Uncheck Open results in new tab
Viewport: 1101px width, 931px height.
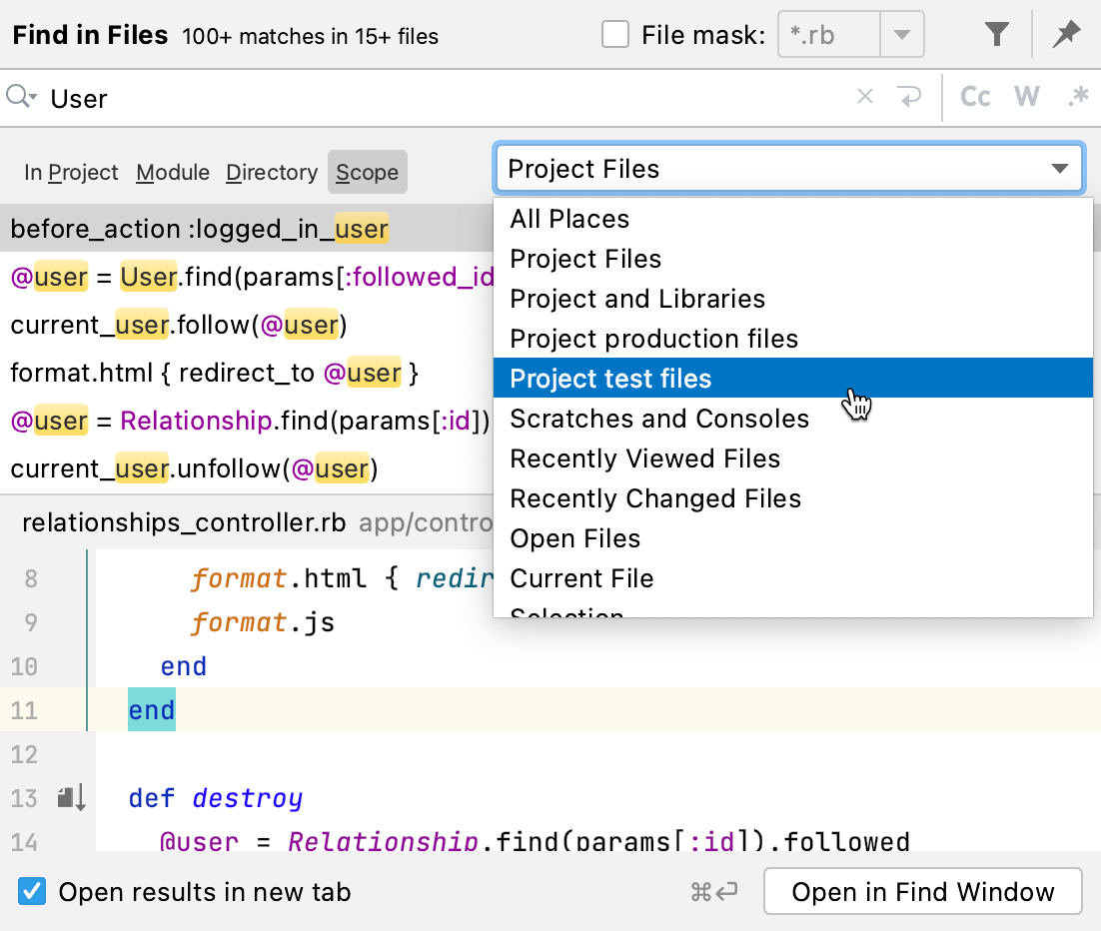[x=33, y=891]
